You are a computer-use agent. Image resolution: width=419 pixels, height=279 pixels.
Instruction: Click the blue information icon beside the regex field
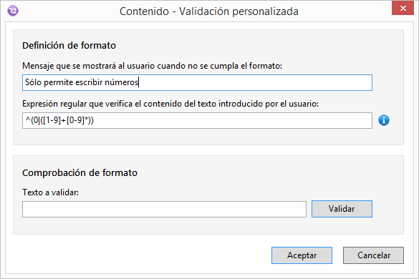tap(384, 120)
